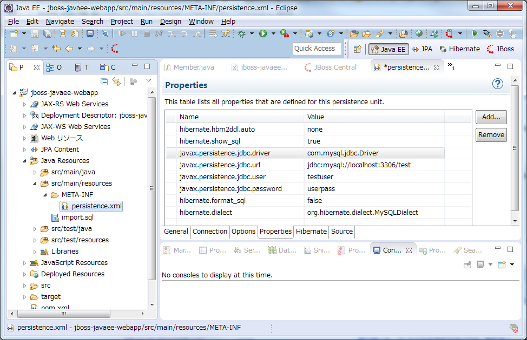Open the Navigate menu
This screenshot has width=527, height=340.
60,22
